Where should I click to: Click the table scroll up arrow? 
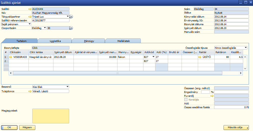point(245,57)
